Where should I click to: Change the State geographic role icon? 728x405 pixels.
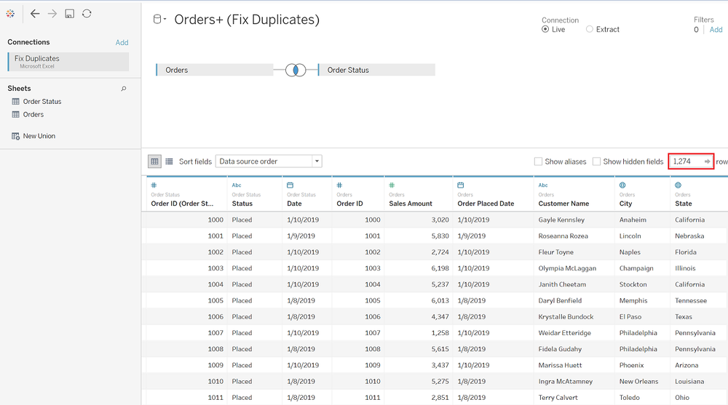678,185
